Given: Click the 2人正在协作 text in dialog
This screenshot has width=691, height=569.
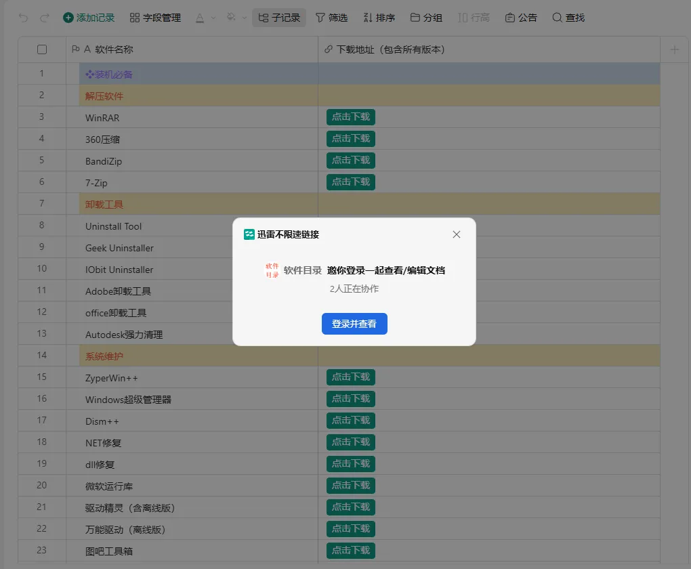Looking at the screenshot, I should pyautogui.click(x=354, y=289).
